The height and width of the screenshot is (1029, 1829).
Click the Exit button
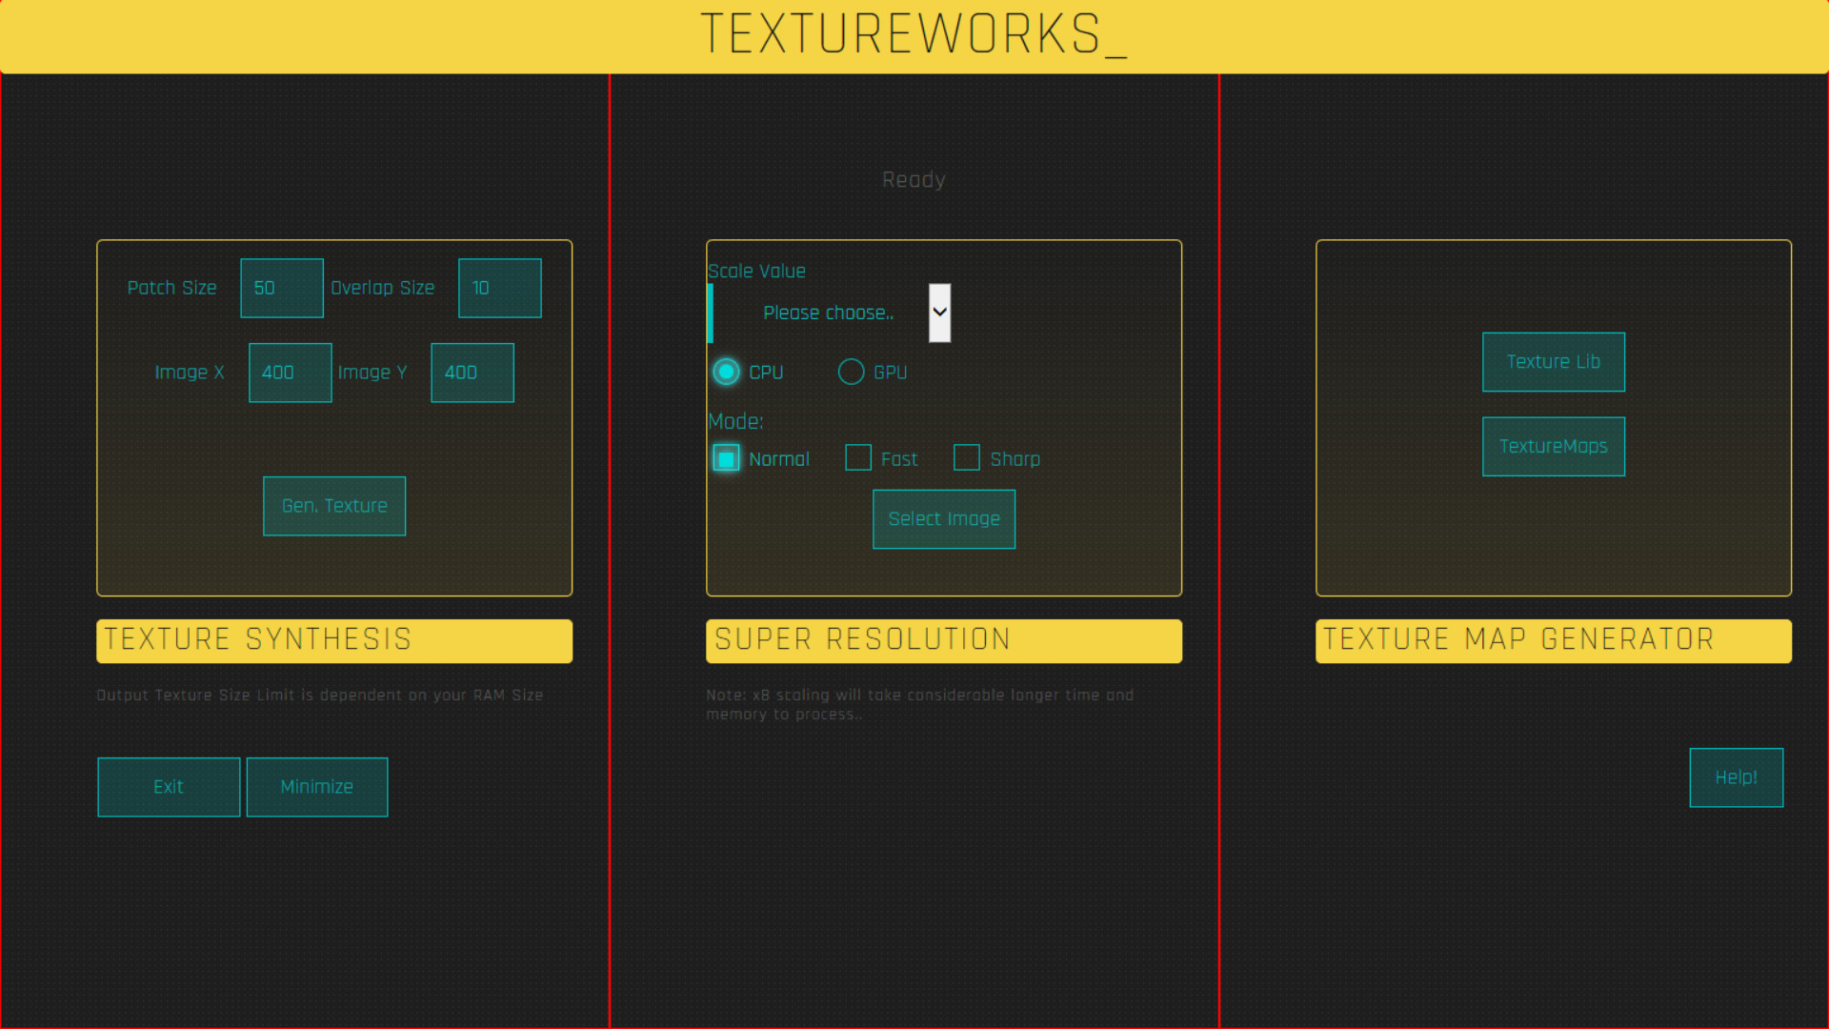point(168,786)
